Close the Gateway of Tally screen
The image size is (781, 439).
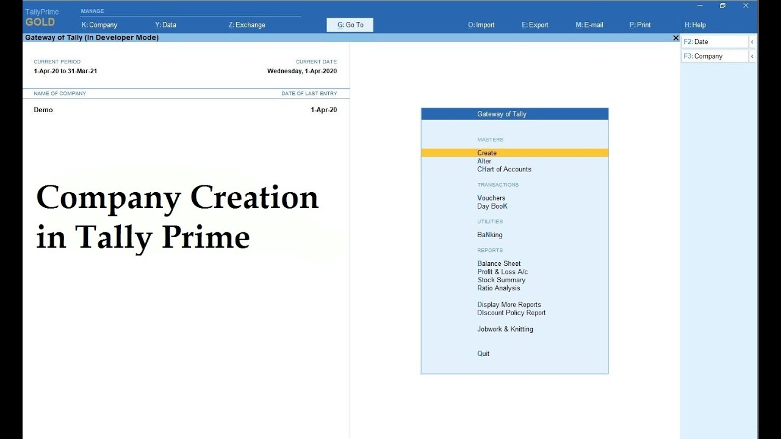click(675, 38)
